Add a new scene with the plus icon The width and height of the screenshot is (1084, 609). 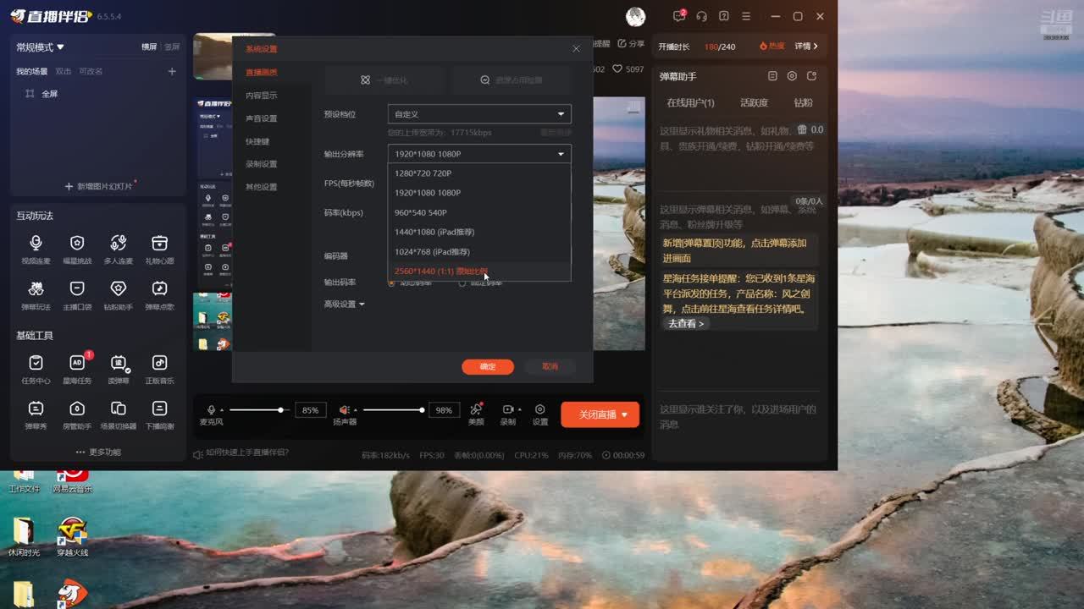172,72
